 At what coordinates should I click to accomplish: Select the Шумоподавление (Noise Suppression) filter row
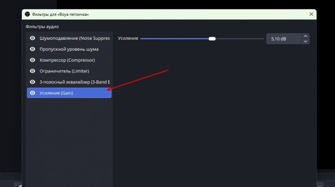tap(69, 38)
